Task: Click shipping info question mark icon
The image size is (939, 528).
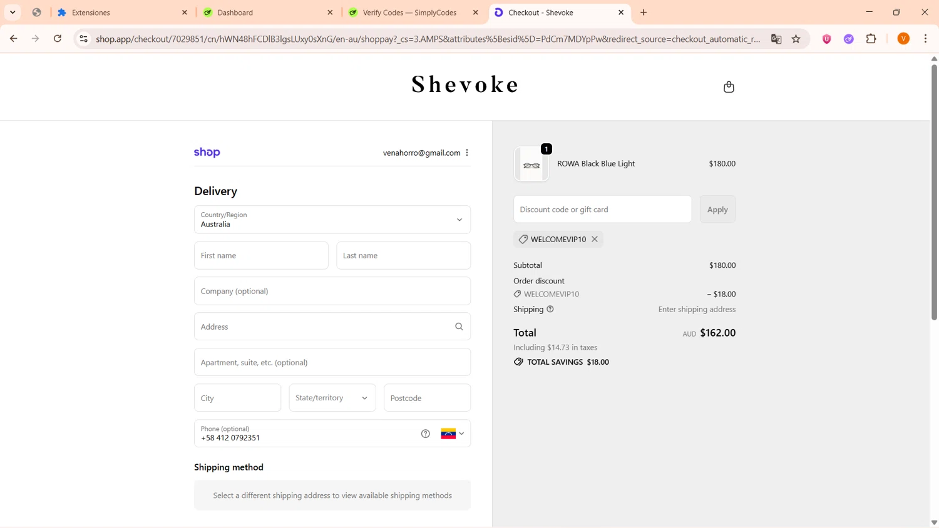Action: coord(550,309)
